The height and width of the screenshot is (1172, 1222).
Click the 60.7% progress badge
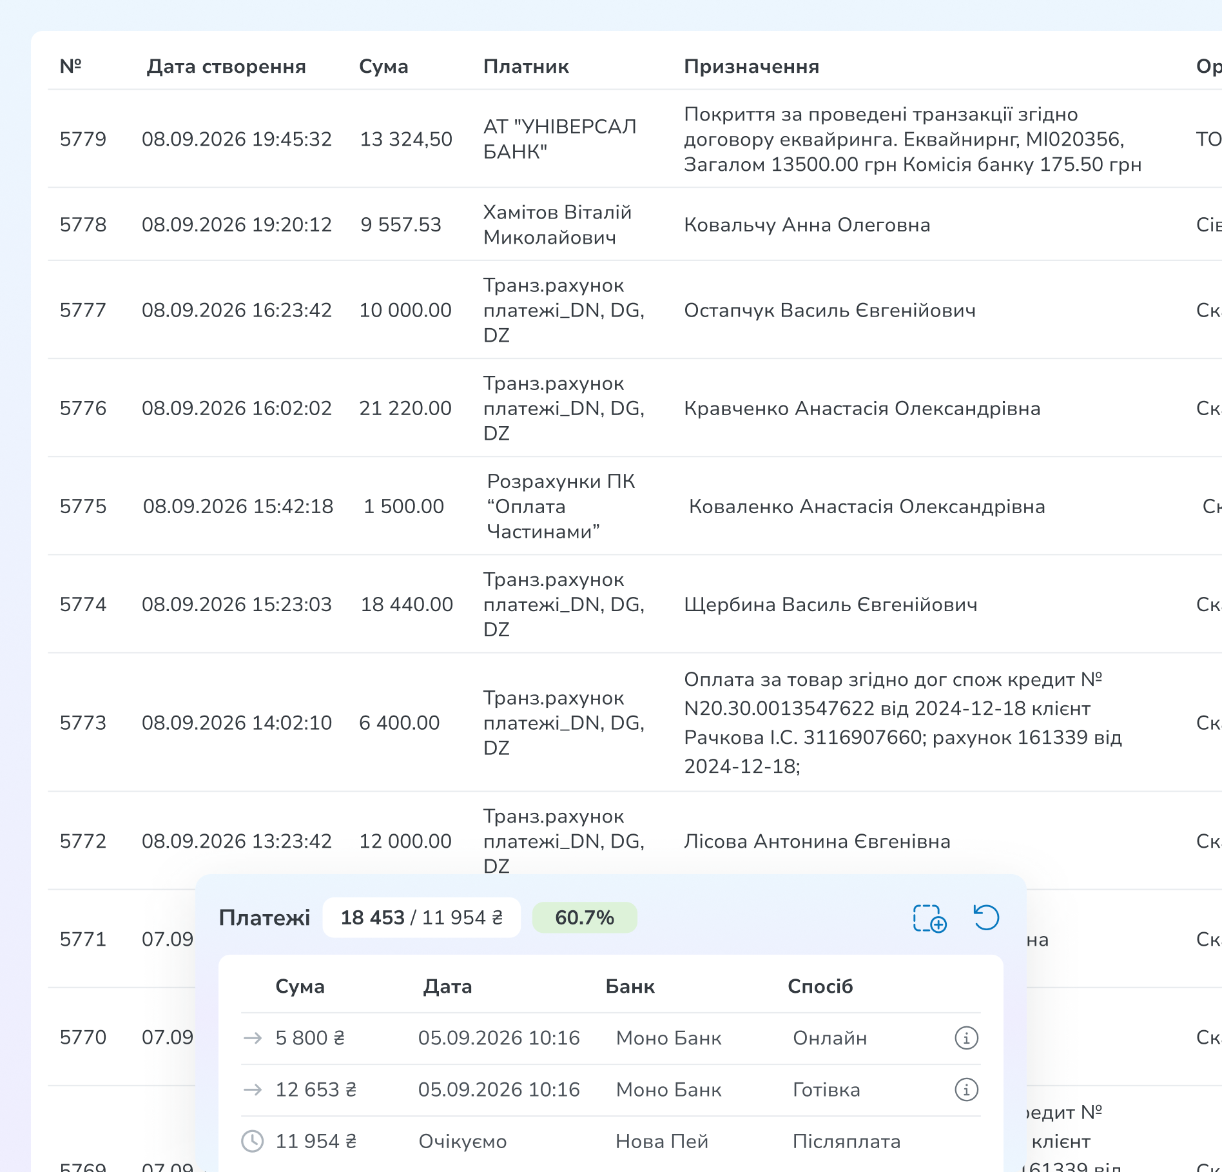pos(585,917)
